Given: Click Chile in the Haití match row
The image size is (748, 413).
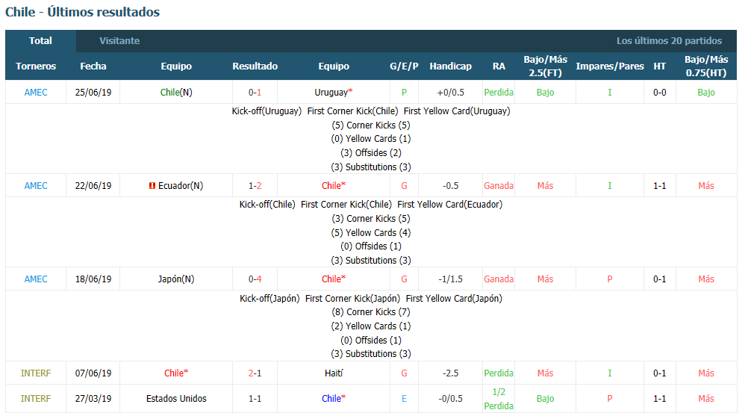Looking at the screenshot, I should [x=174, y=373].
